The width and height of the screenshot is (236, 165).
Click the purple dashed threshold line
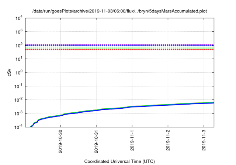click(x=119, y=44)
